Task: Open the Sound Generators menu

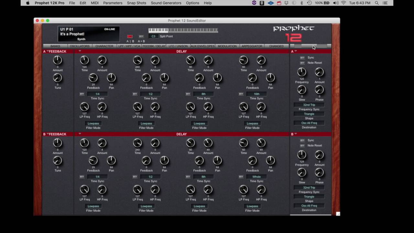Action: (166, 3)
